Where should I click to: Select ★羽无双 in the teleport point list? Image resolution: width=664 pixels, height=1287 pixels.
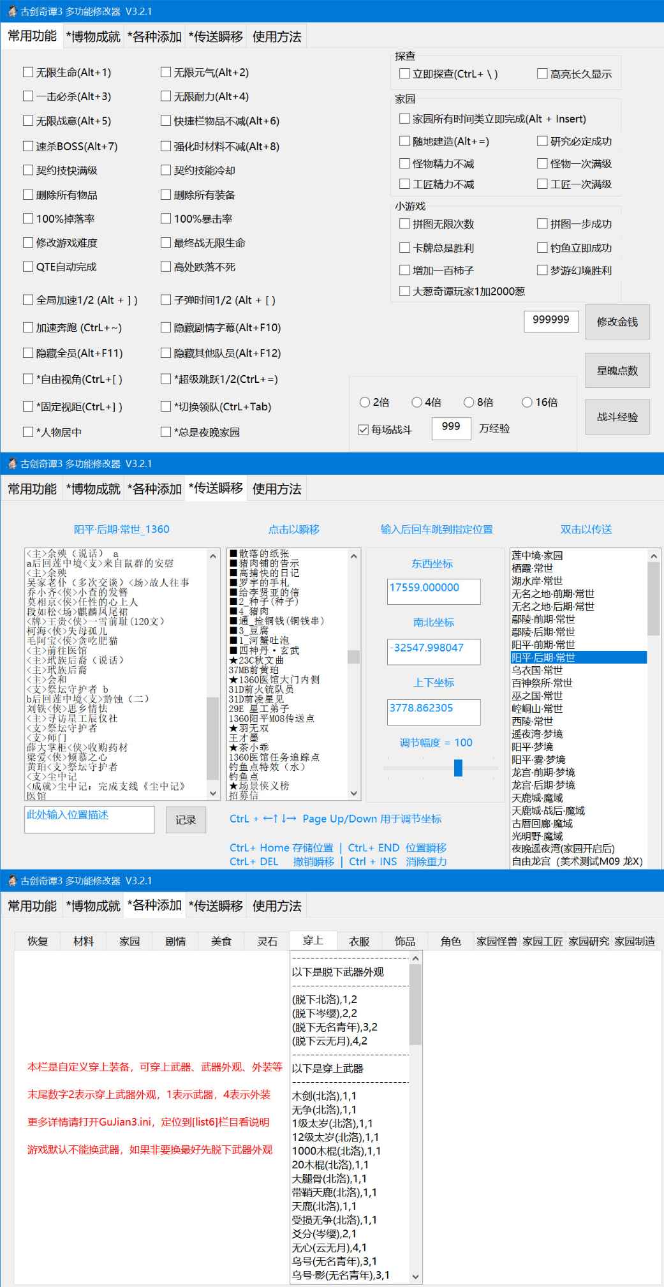click(x=249, y=728)
